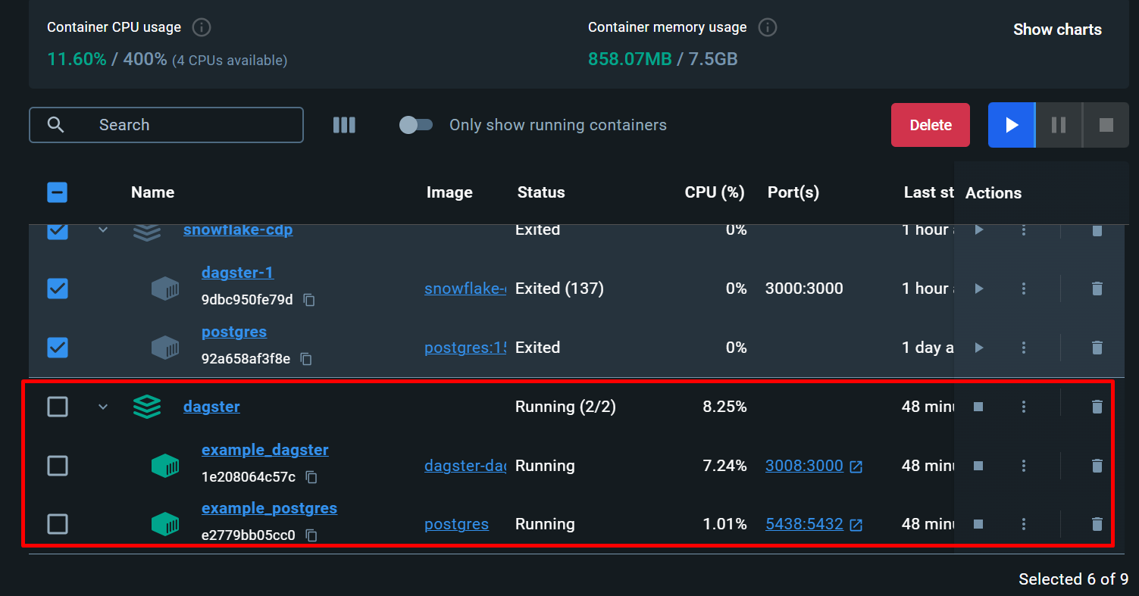
Task: Open more actions for dagster stack
Action: click(1024, 407)
